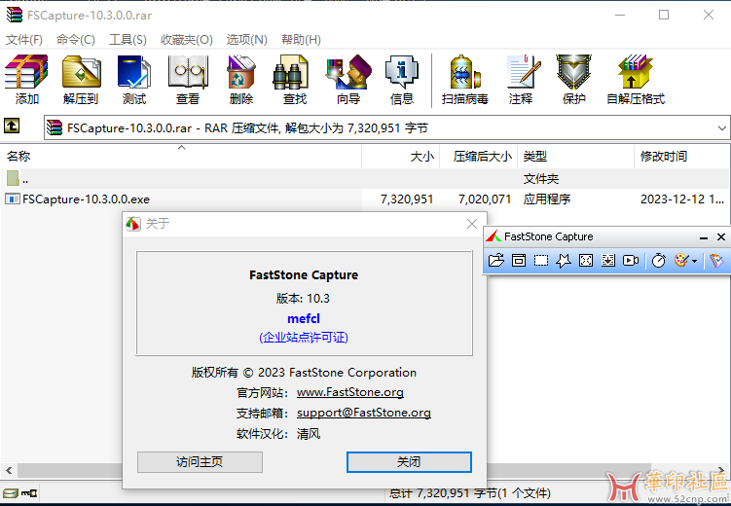Select FastStone capture rectangular region tool

541,261
